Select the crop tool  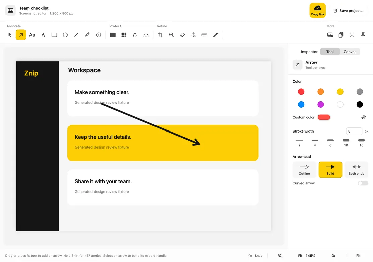(x=160, y=35)
